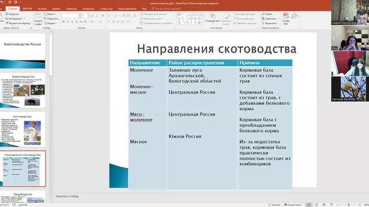Click Сбросить (Reset) slide button
The width and height of the screenshot is (369, 207).
tap(51, 18)
